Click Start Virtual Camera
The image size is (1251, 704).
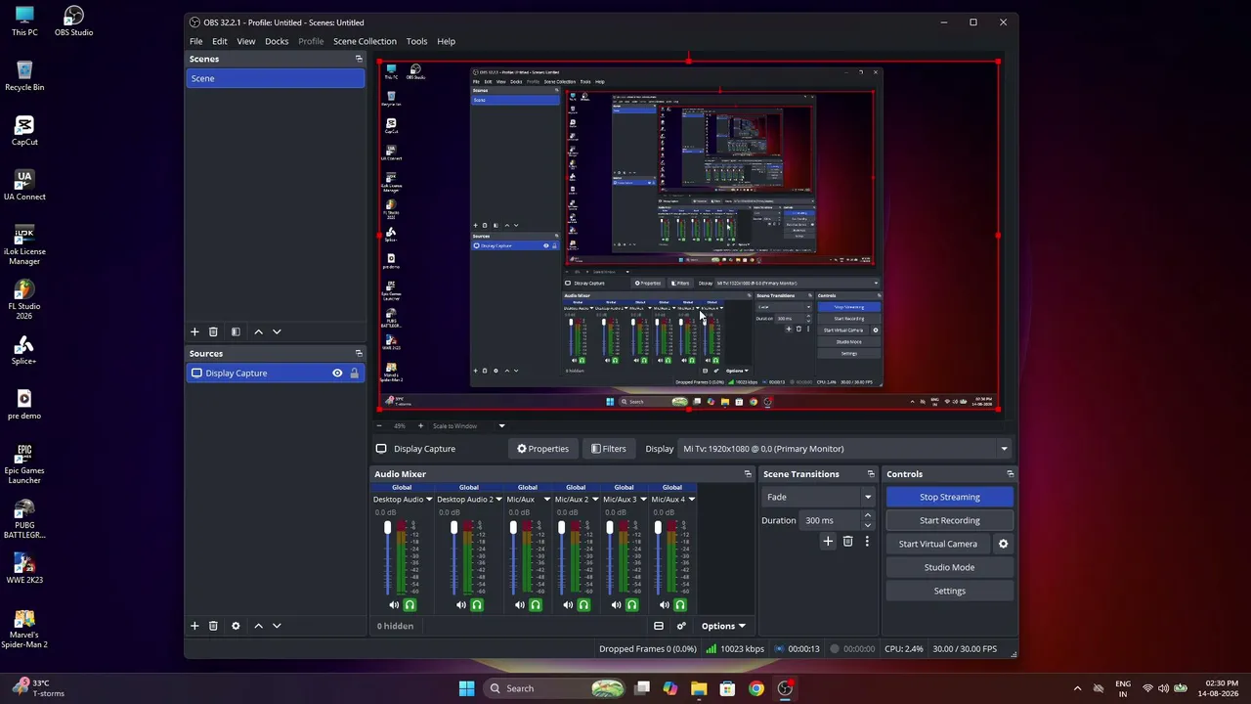point(938,544)
